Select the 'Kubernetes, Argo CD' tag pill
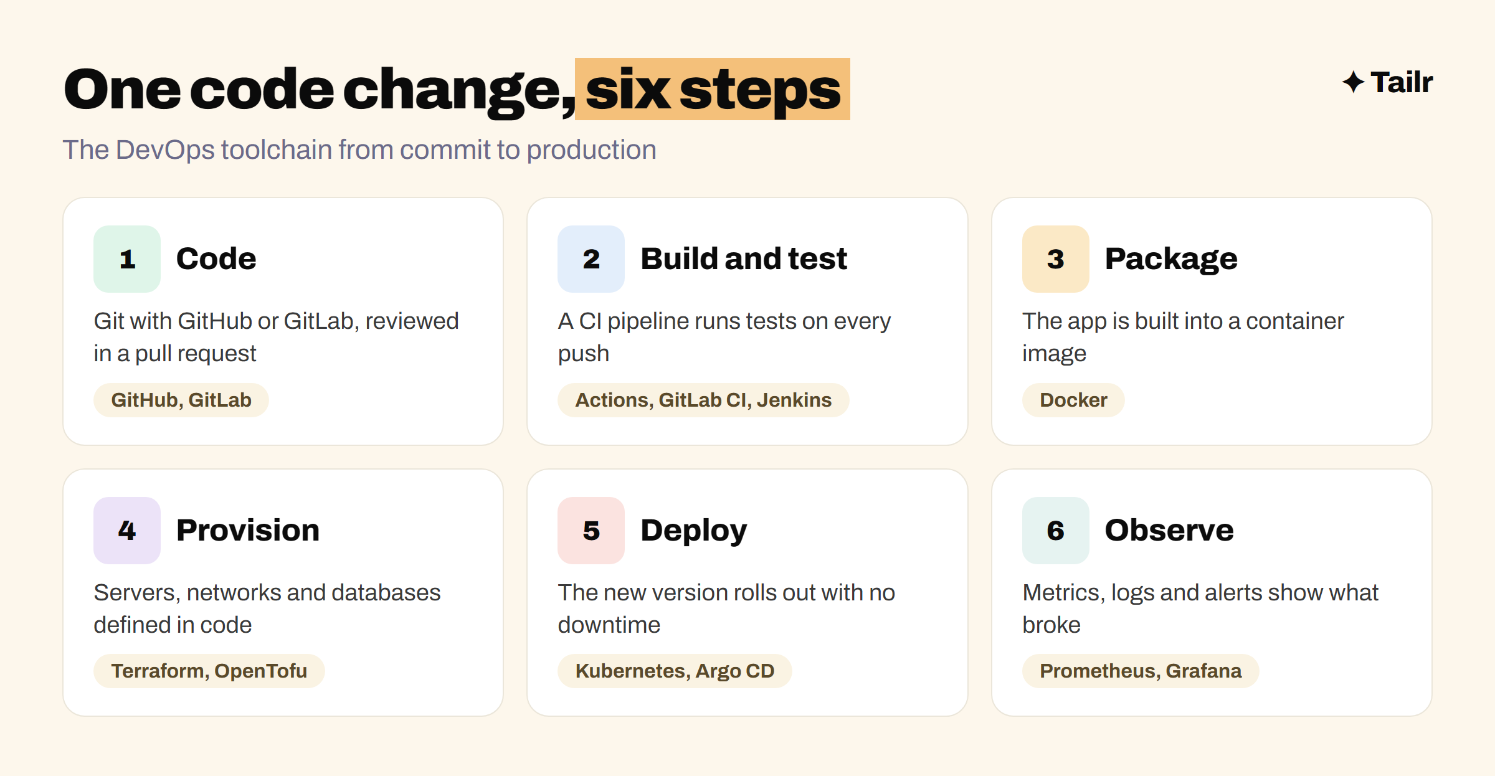1495x776 pixels. pyautogui.click(x=675, y=671)
